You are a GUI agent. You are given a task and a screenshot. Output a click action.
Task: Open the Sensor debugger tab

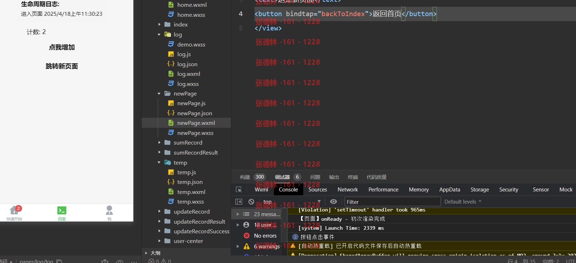coord(541,190)
